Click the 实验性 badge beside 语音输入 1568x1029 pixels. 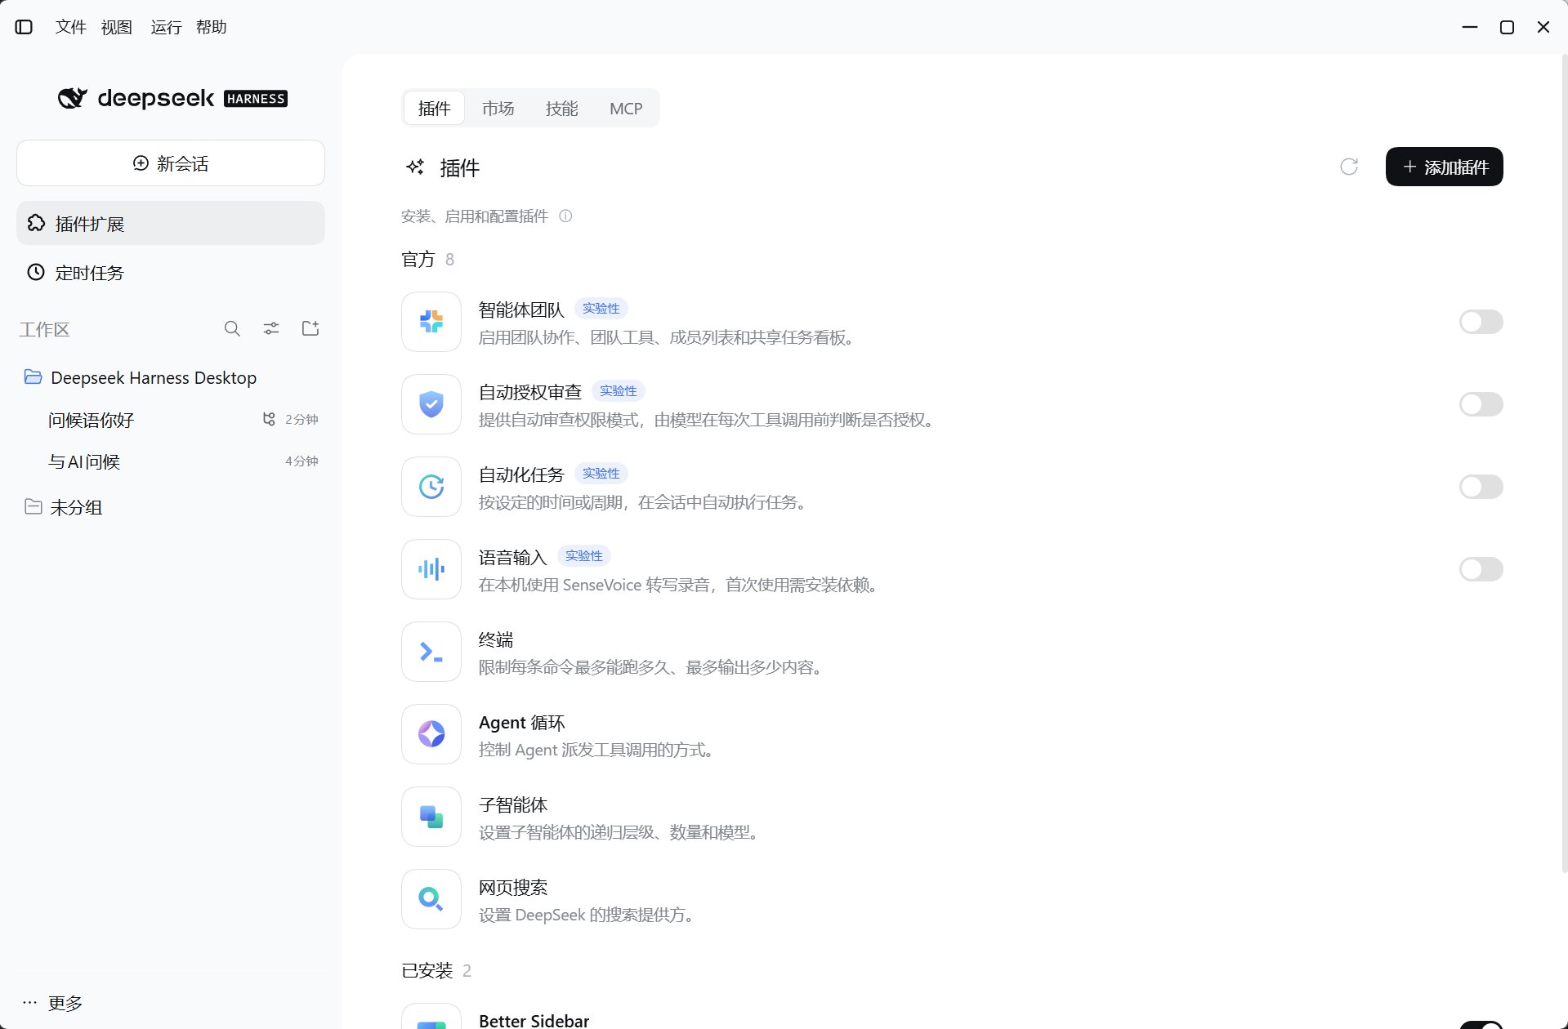click(x=584, y=556)
